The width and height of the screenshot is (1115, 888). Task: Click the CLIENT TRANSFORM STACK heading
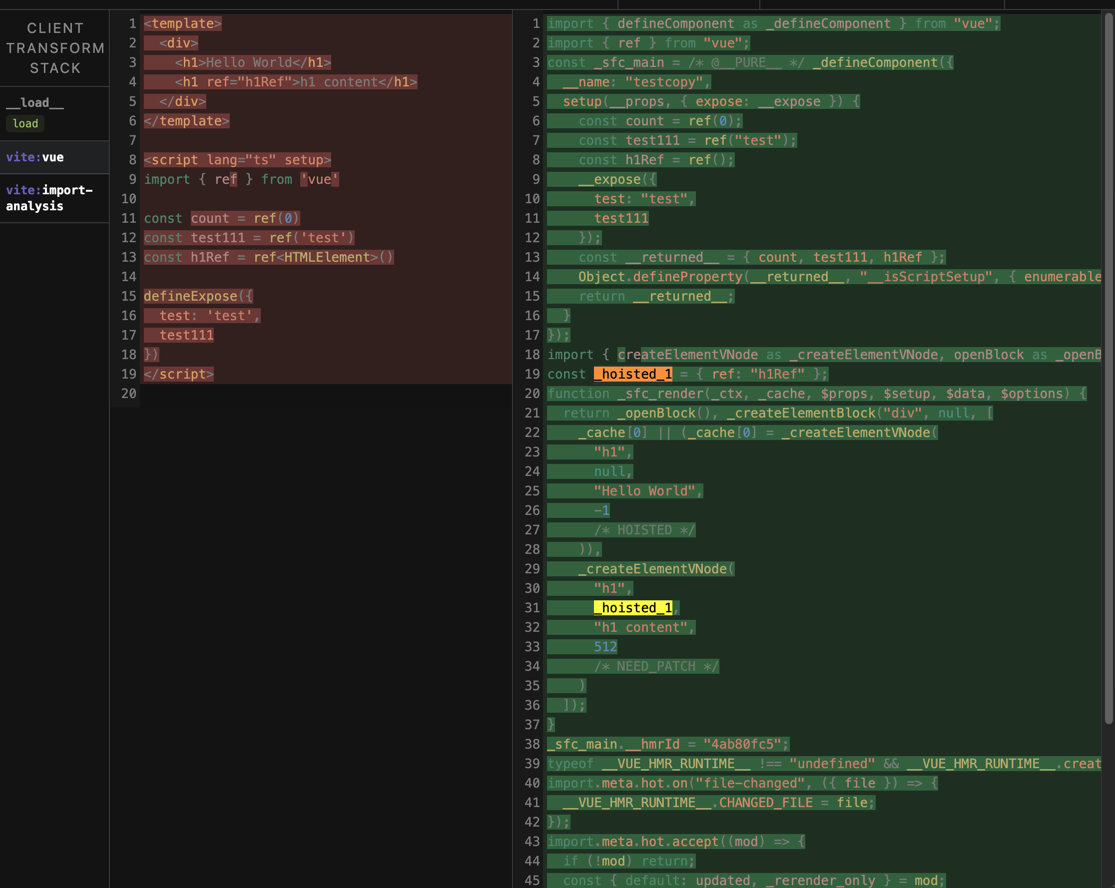pyautogui.click(x=55, y=48)
